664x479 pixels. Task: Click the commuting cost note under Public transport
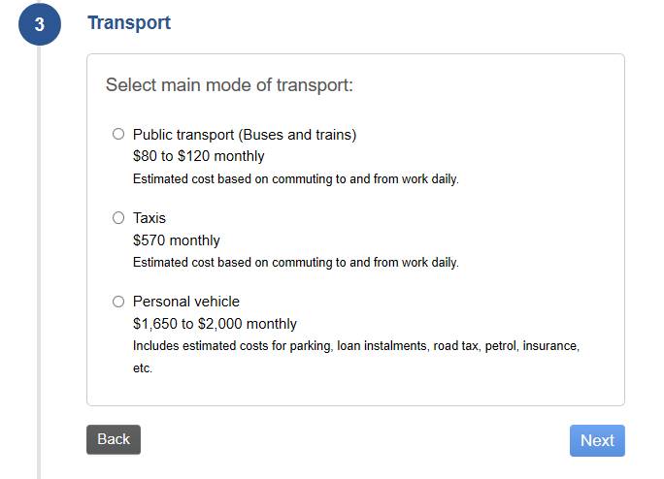point(295,179)
